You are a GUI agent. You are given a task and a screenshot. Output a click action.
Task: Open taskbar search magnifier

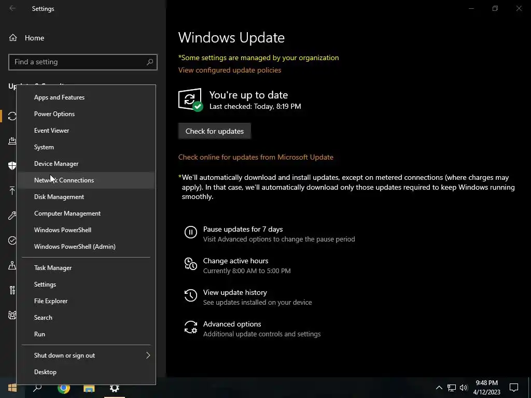(37, 388)
